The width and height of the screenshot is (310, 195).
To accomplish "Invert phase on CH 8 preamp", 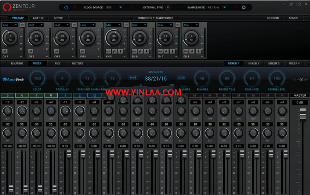I will tap(192, 51).
